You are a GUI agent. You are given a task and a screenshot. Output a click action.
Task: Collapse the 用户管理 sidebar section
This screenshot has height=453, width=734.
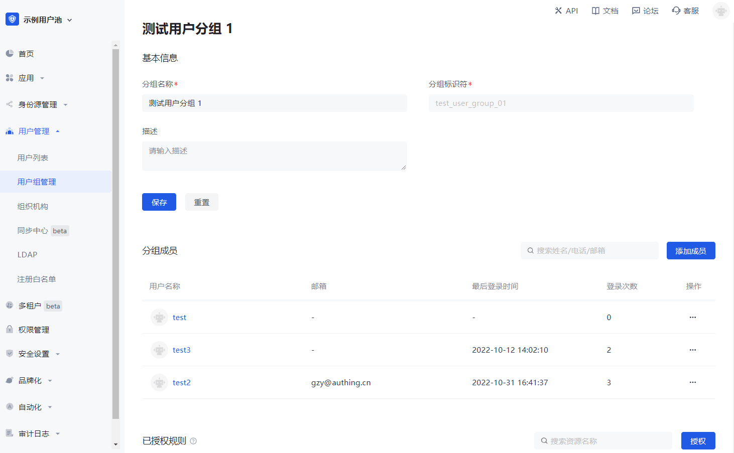coord(58,131)
